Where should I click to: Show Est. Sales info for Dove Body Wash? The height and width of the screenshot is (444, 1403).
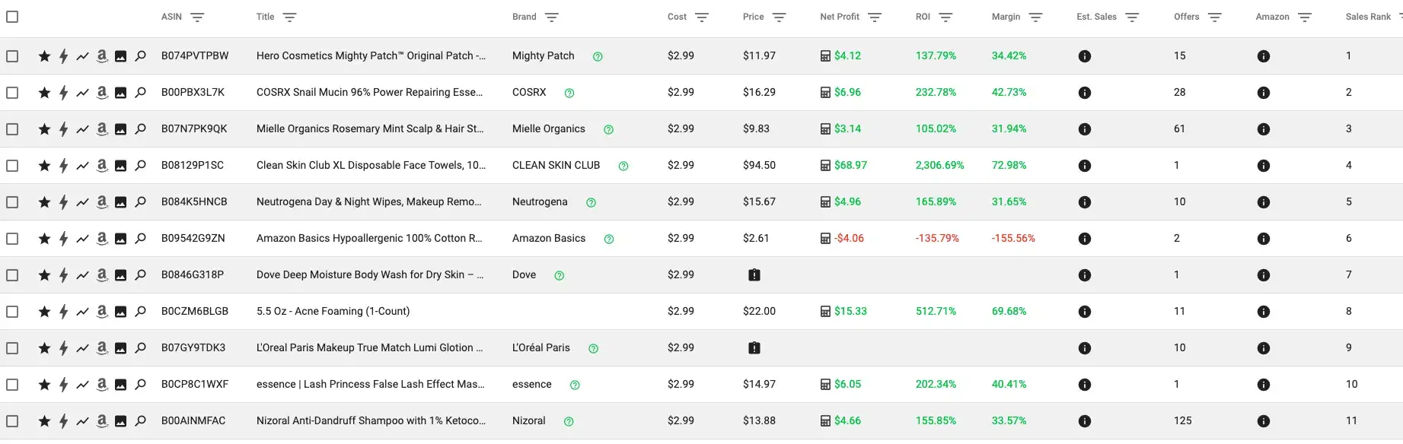1085,275
